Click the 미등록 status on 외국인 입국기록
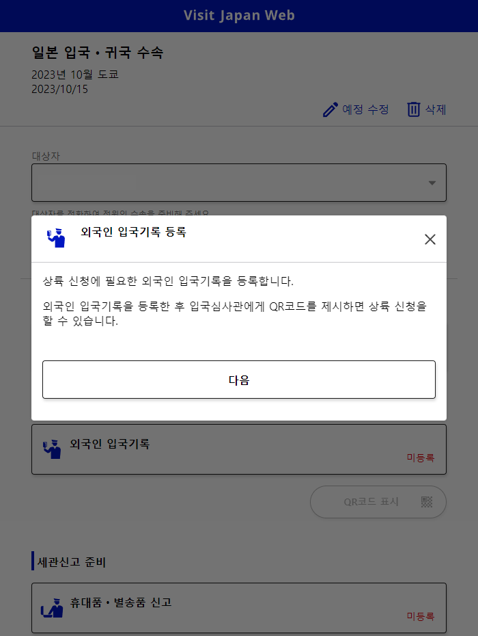Viewport: 478px width, 636px height. pyautogui.click(x=421, y=458)
